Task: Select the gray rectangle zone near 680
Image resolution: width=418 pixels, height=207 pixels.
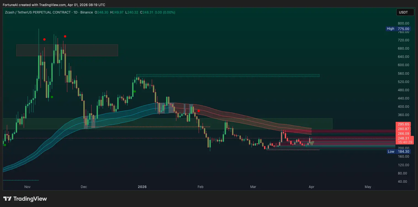Action: point(67,50)
